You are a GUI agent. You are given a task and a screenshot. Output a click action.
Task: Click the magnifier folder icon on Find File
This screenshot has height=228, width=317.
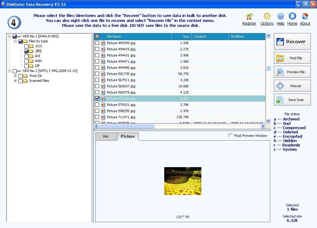(280, 58)
